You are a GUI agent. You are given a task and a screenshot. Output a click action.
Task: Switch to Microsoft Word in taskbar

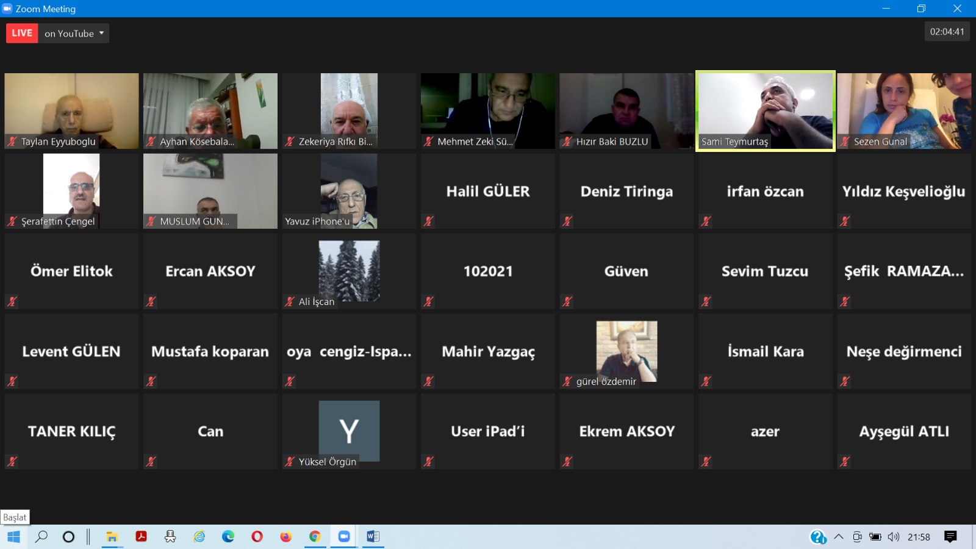point(373,537)
